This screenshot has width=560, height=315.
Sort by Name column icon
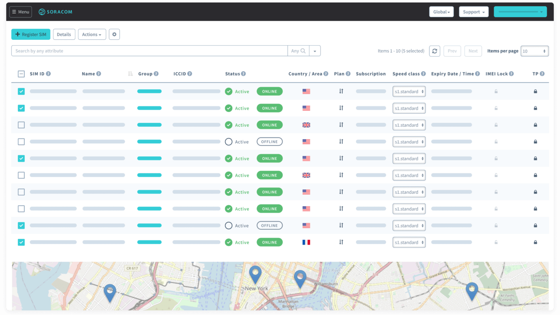[x=131, y=74]
